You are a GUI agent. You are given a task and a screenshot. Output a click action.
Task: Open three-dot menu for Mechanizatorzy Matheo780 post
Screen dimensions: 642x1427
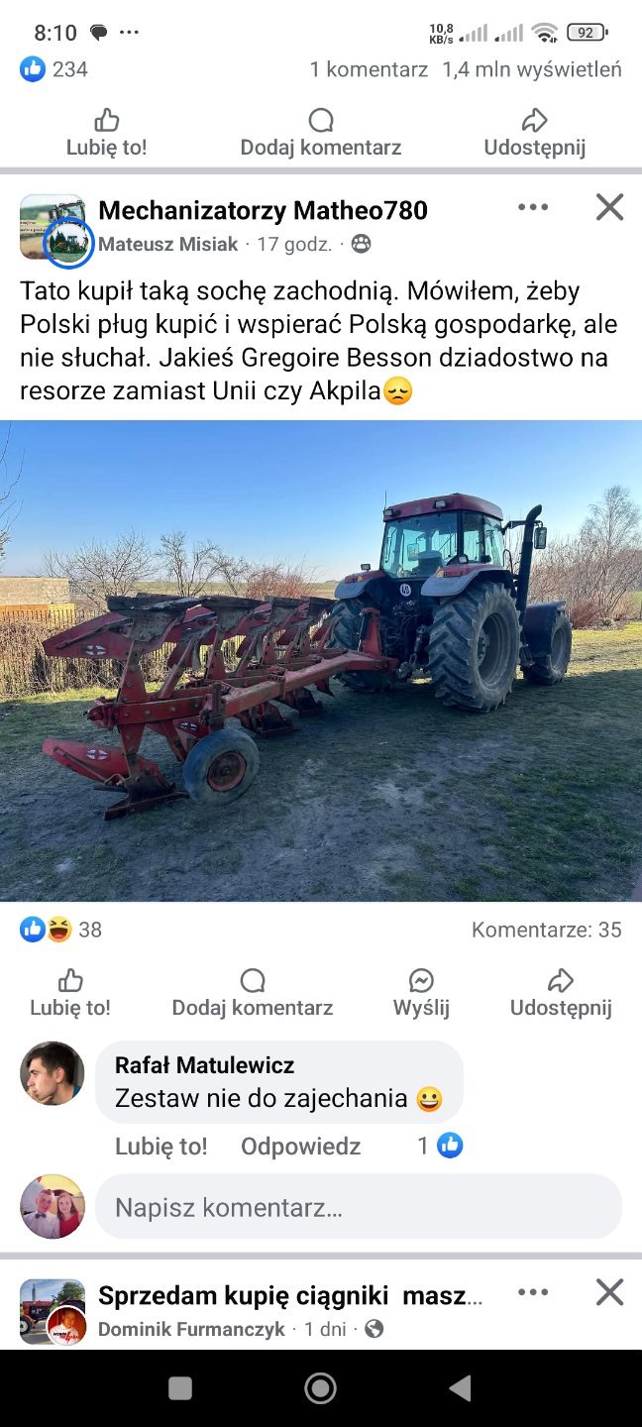pos(533,207)
